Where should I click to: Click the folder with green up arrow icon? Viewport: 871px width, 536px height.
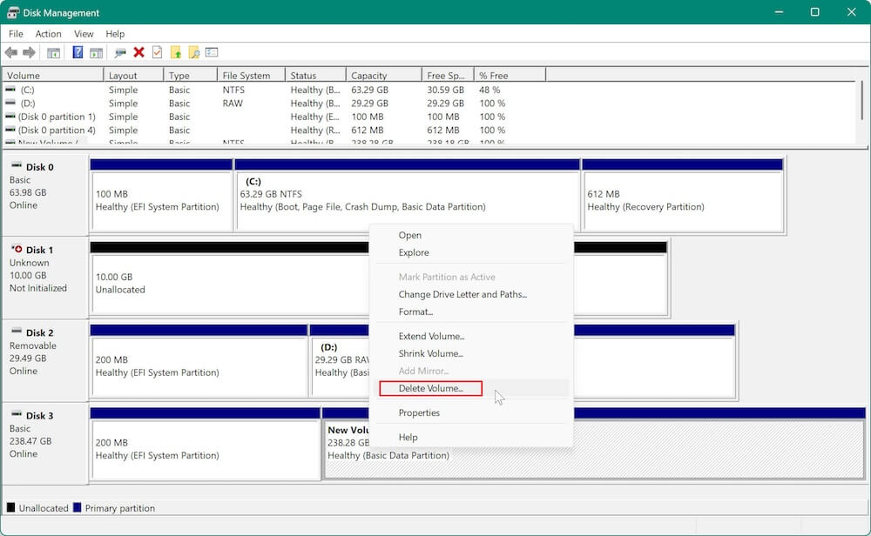tap(177, 51)
